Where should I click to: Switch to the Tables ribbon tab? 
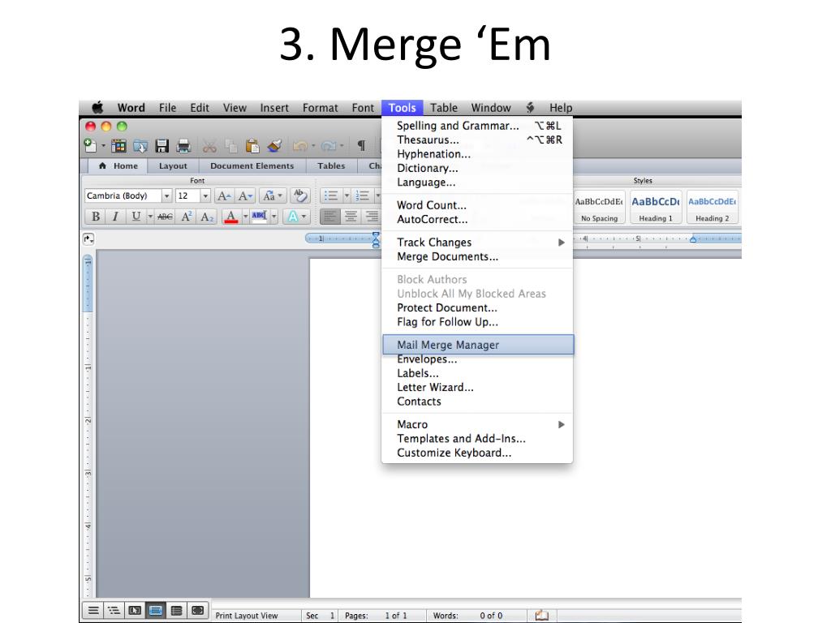[331, 165]
